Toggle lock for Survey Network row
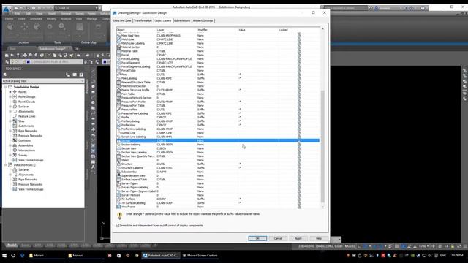Viewport: 468px width, 263px height. (x=299, y=195)
